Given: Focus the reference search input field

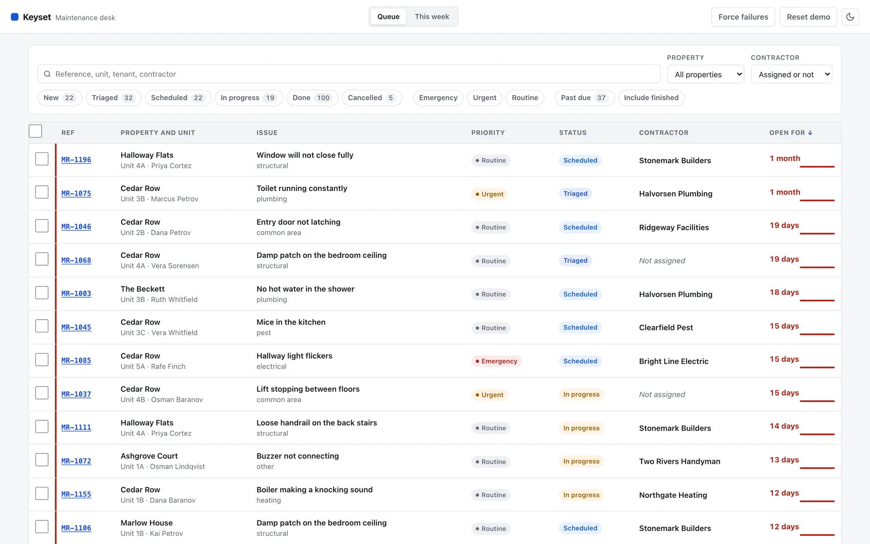Looking at the screenshot, I should pos(349,74).
